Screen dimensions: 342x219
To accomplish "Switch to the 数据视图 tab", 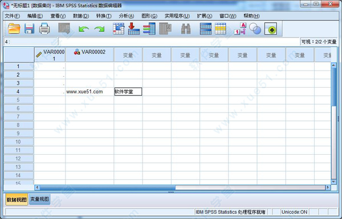I will coord(17,200).
